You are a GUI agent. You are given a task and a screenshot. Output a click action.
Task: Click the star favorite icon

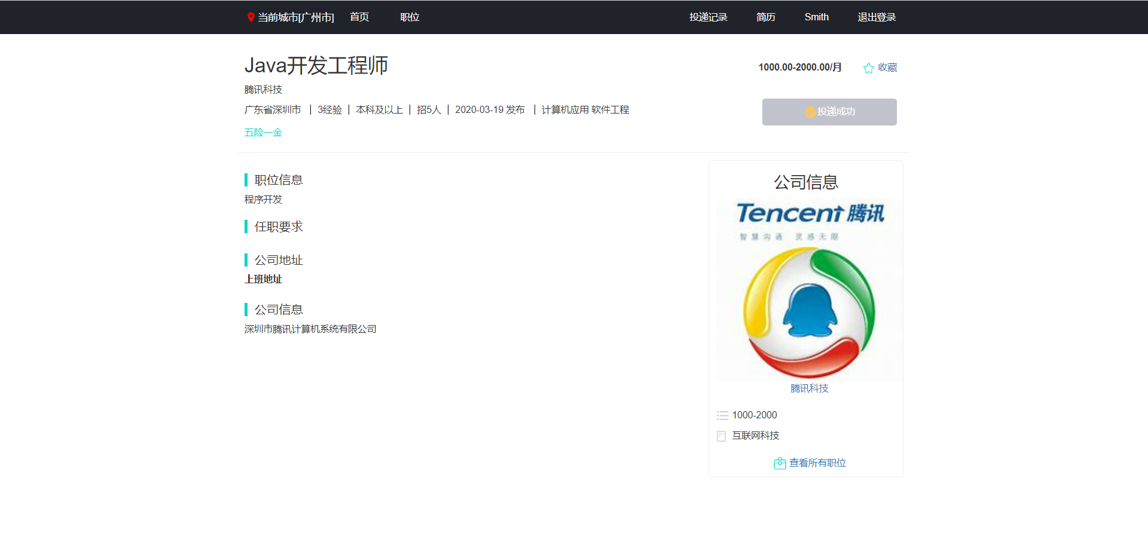[x=869, y=68]
